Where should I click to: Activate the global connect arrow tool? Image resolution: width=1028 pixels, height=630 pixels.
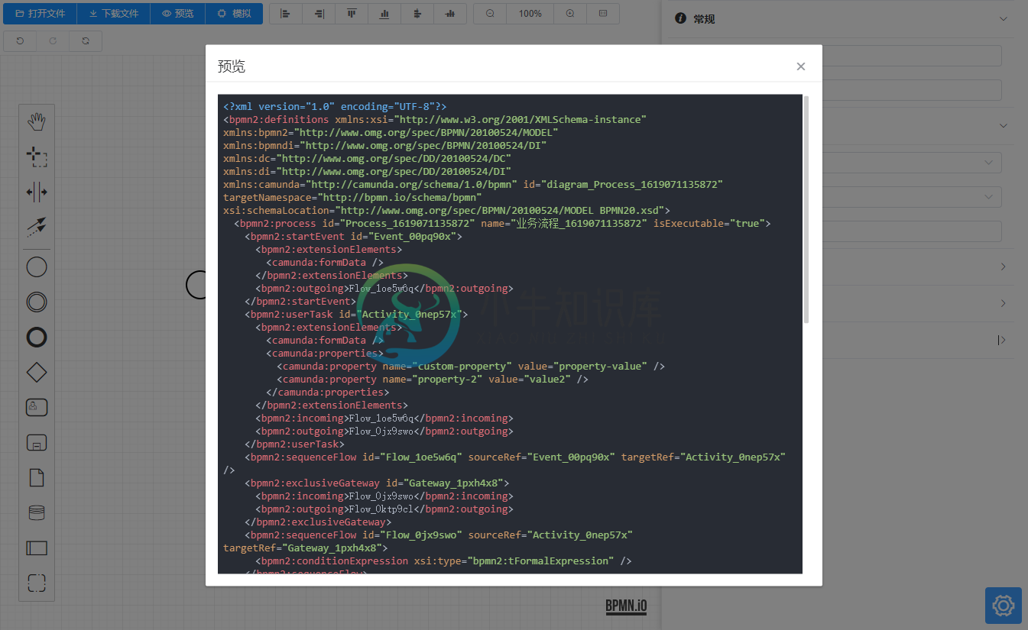click(x=37, y=227)
